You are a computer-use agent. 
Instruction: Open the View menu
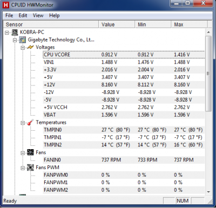38,16
